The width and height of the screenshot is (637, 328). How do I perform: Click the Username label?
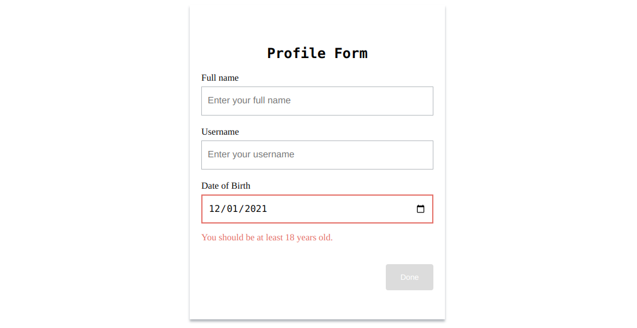(220, 132)
